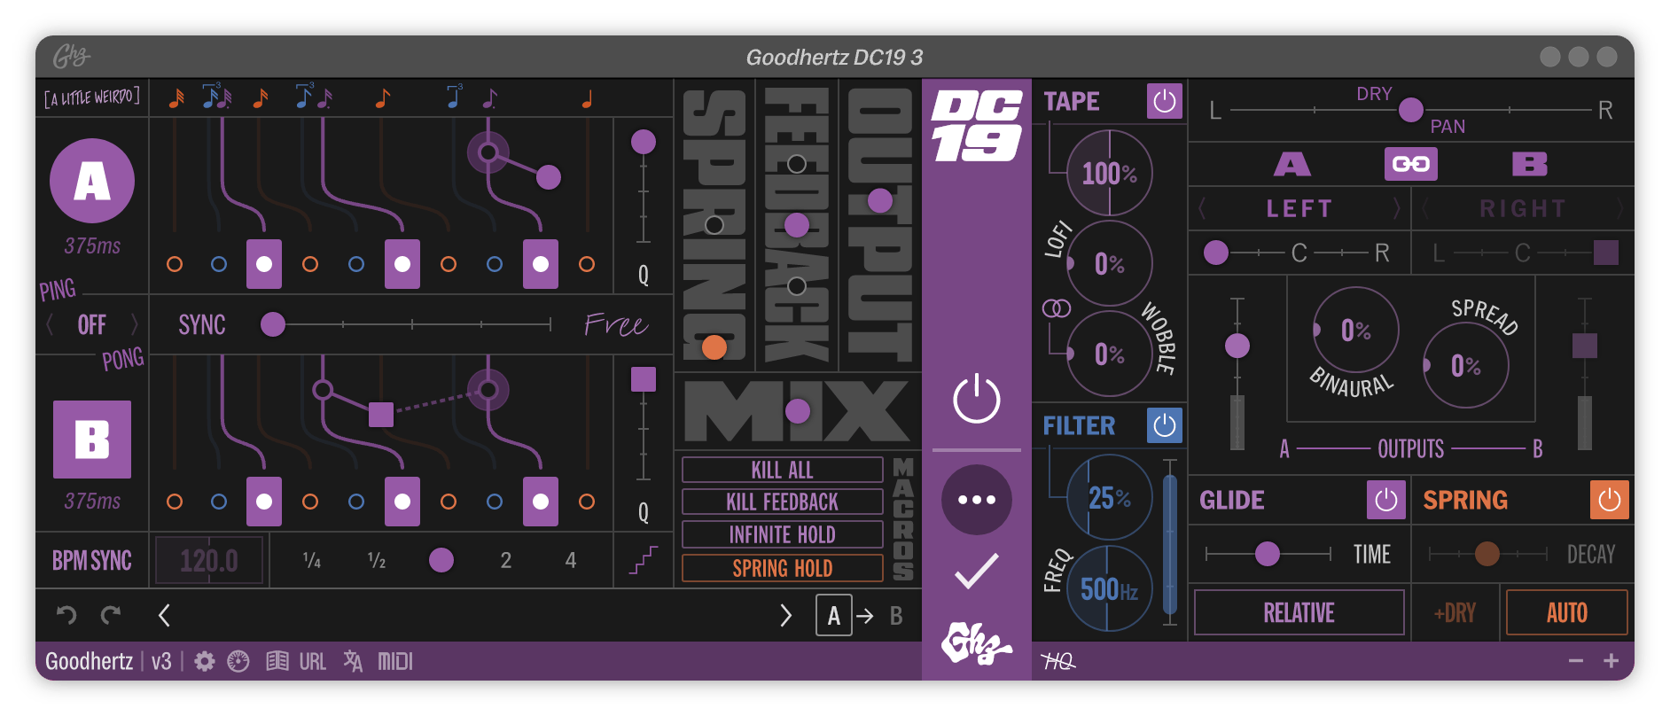Click the speedometer icon in the footer

pyautogui.click(x=238, y=661)
